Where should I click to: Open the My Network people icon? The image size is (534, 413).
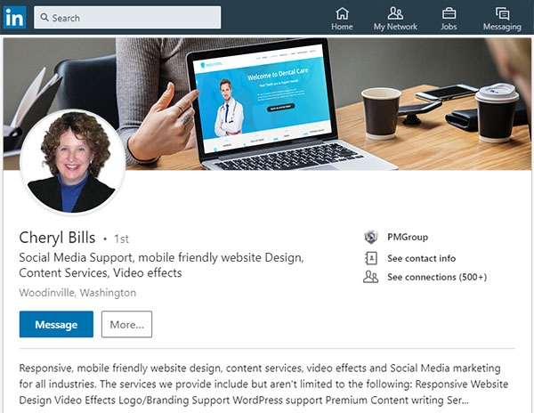coord(395,13)
